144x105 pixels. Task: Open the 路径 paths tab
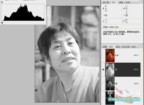point(118,47)
